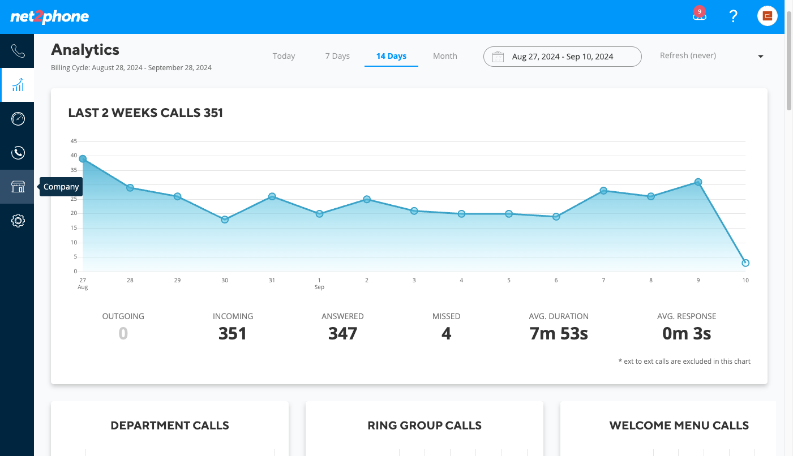This screenshot has width=793, height=456.
Task: Click the DEPARTMENT CALLS heading
Action: [x=170, y=425]
